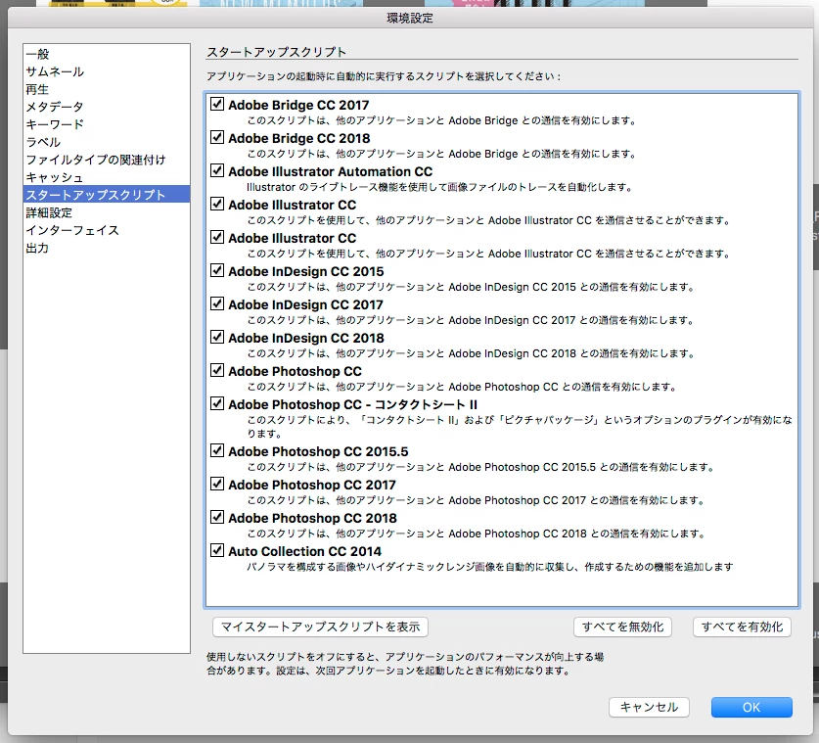Open 詳細設定 preferences
This screenshot has width=819, height=743.
tap(107, 212)
